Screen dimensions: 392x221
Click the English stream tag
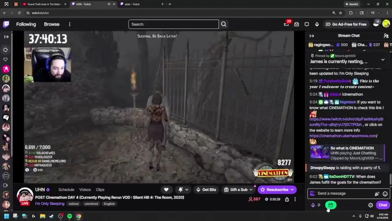click(109, 204)
